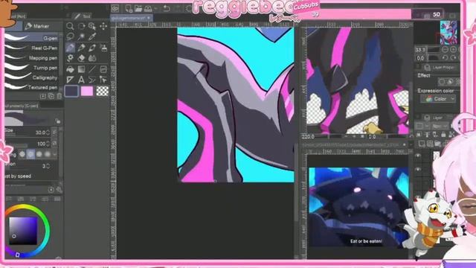
Task: Select the Move Layer tool
Action: 103,26
